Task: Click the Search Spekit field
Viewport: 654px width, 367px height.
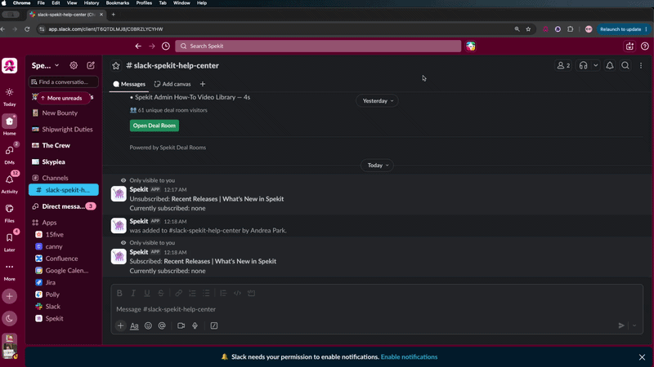Action: pyautogui.click(x=318, y=46)
